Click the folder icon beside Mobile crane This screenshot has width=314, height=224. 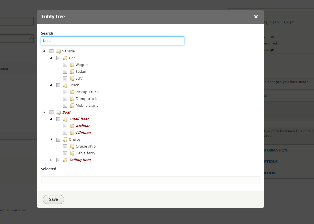point(72,106)
